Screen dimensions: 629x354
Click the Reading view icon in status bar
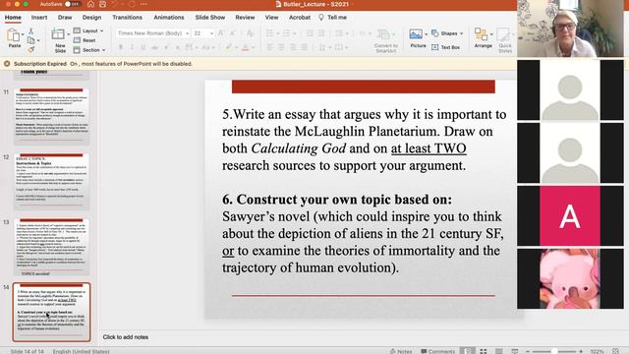pyautogui.click(x=498, y=351)
